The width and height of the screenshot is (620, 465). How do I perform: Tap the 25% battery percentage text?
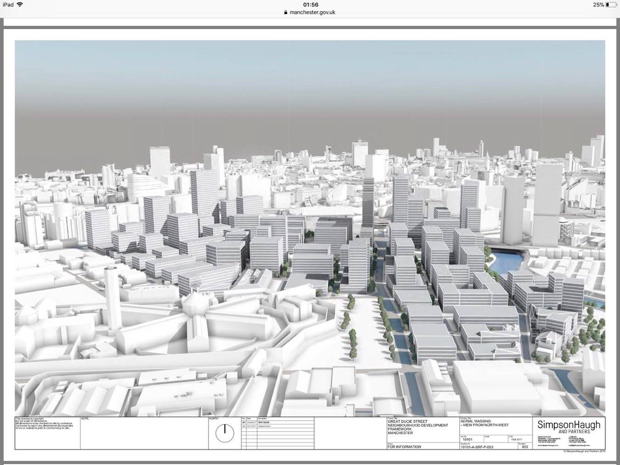pos(598,5)
